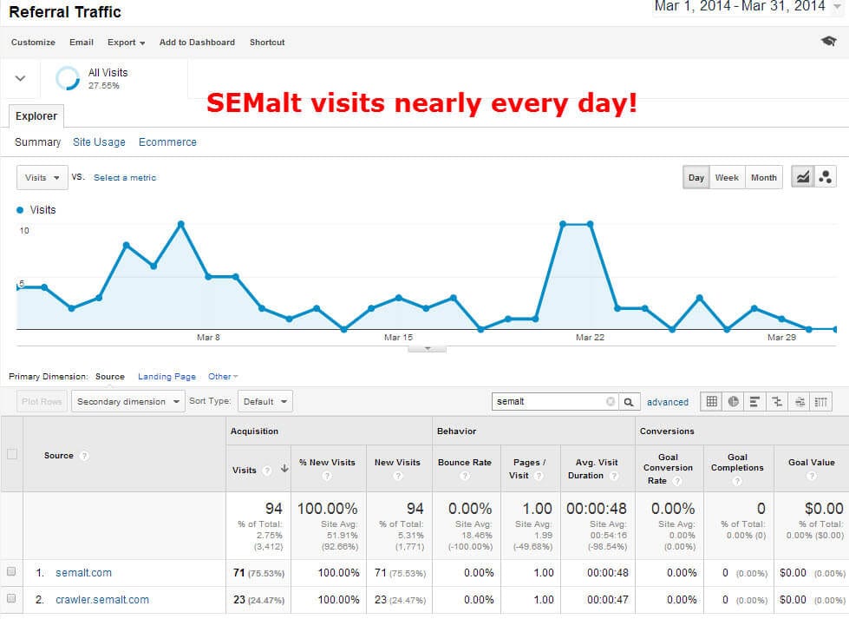
Task: Open help for the Visits column
Action: coord(267,471)
